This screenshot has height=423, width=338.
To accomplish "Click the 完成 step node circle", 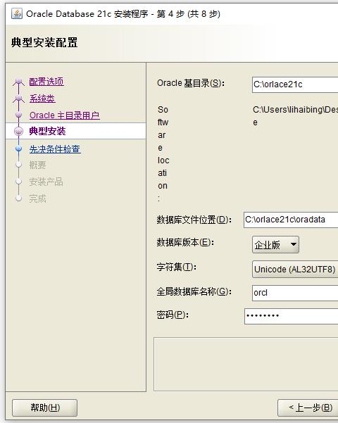I will [x=18, y=198].
